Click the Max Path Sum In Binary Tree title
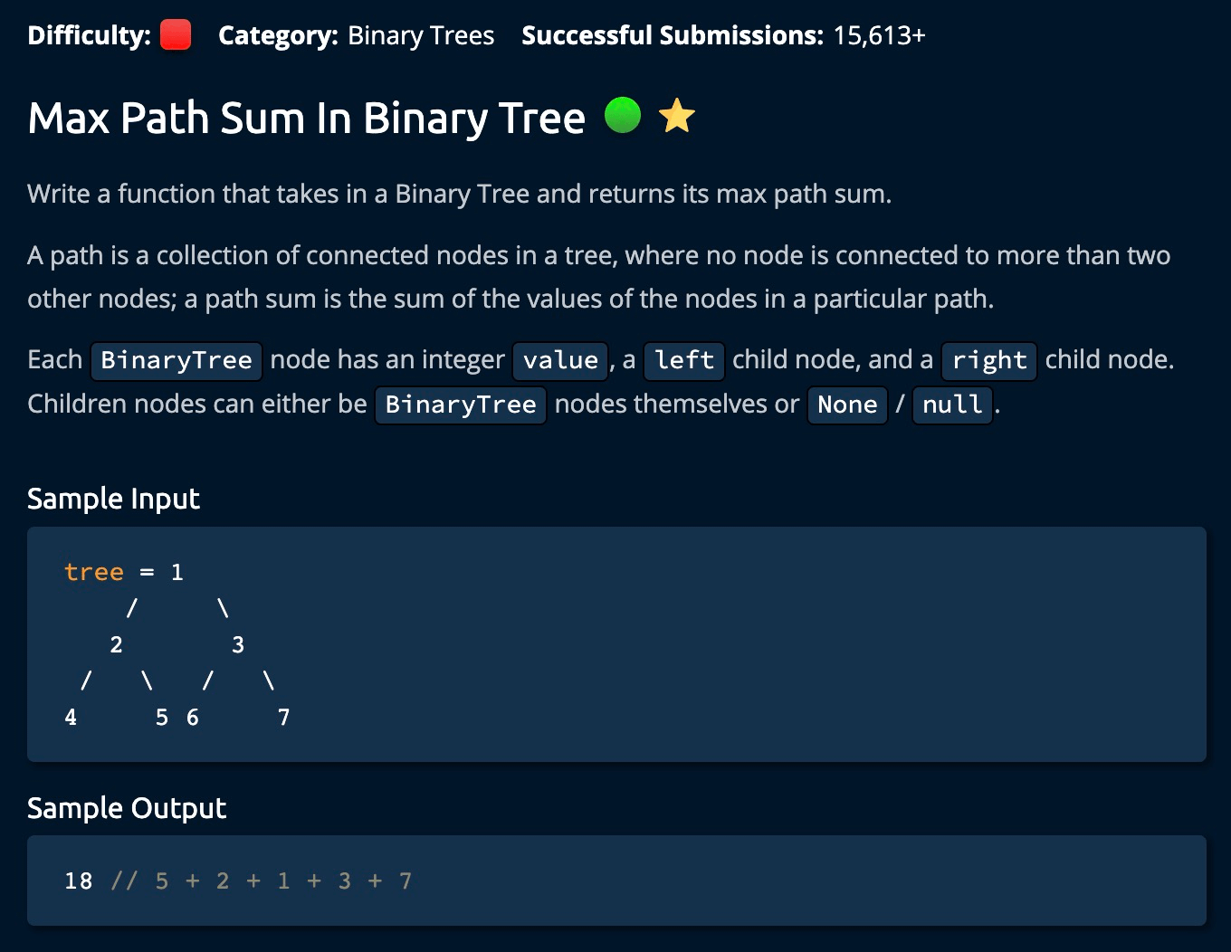The height and width of the screenshot is (952, 1231). (307, 119)
